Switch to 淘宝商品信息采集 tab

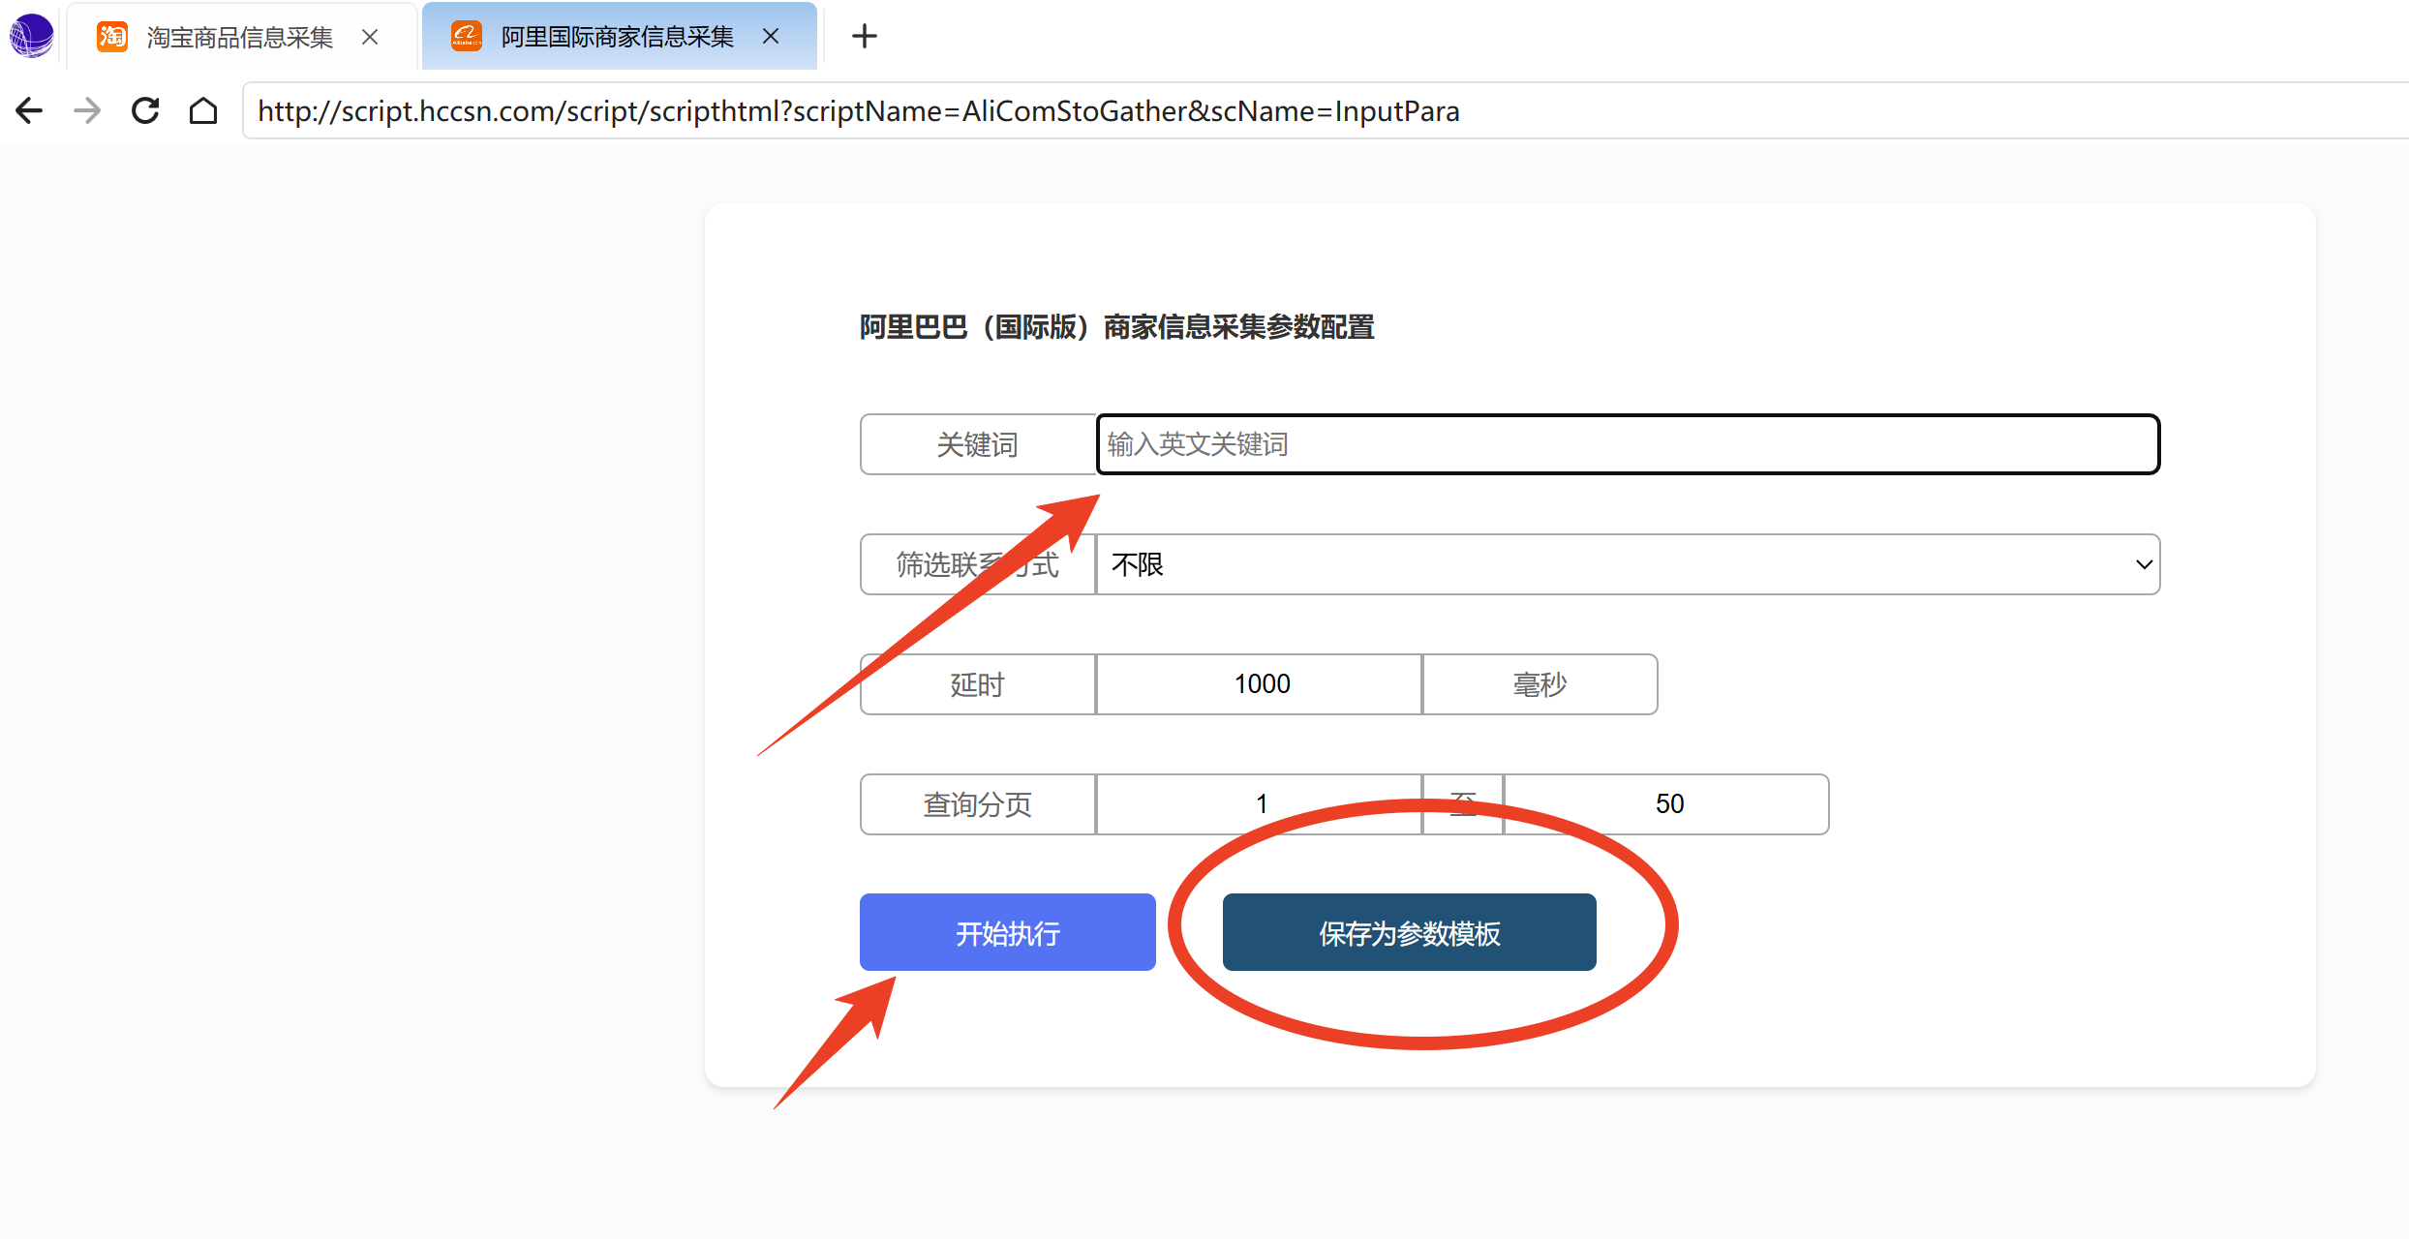(x=240, y=37)
